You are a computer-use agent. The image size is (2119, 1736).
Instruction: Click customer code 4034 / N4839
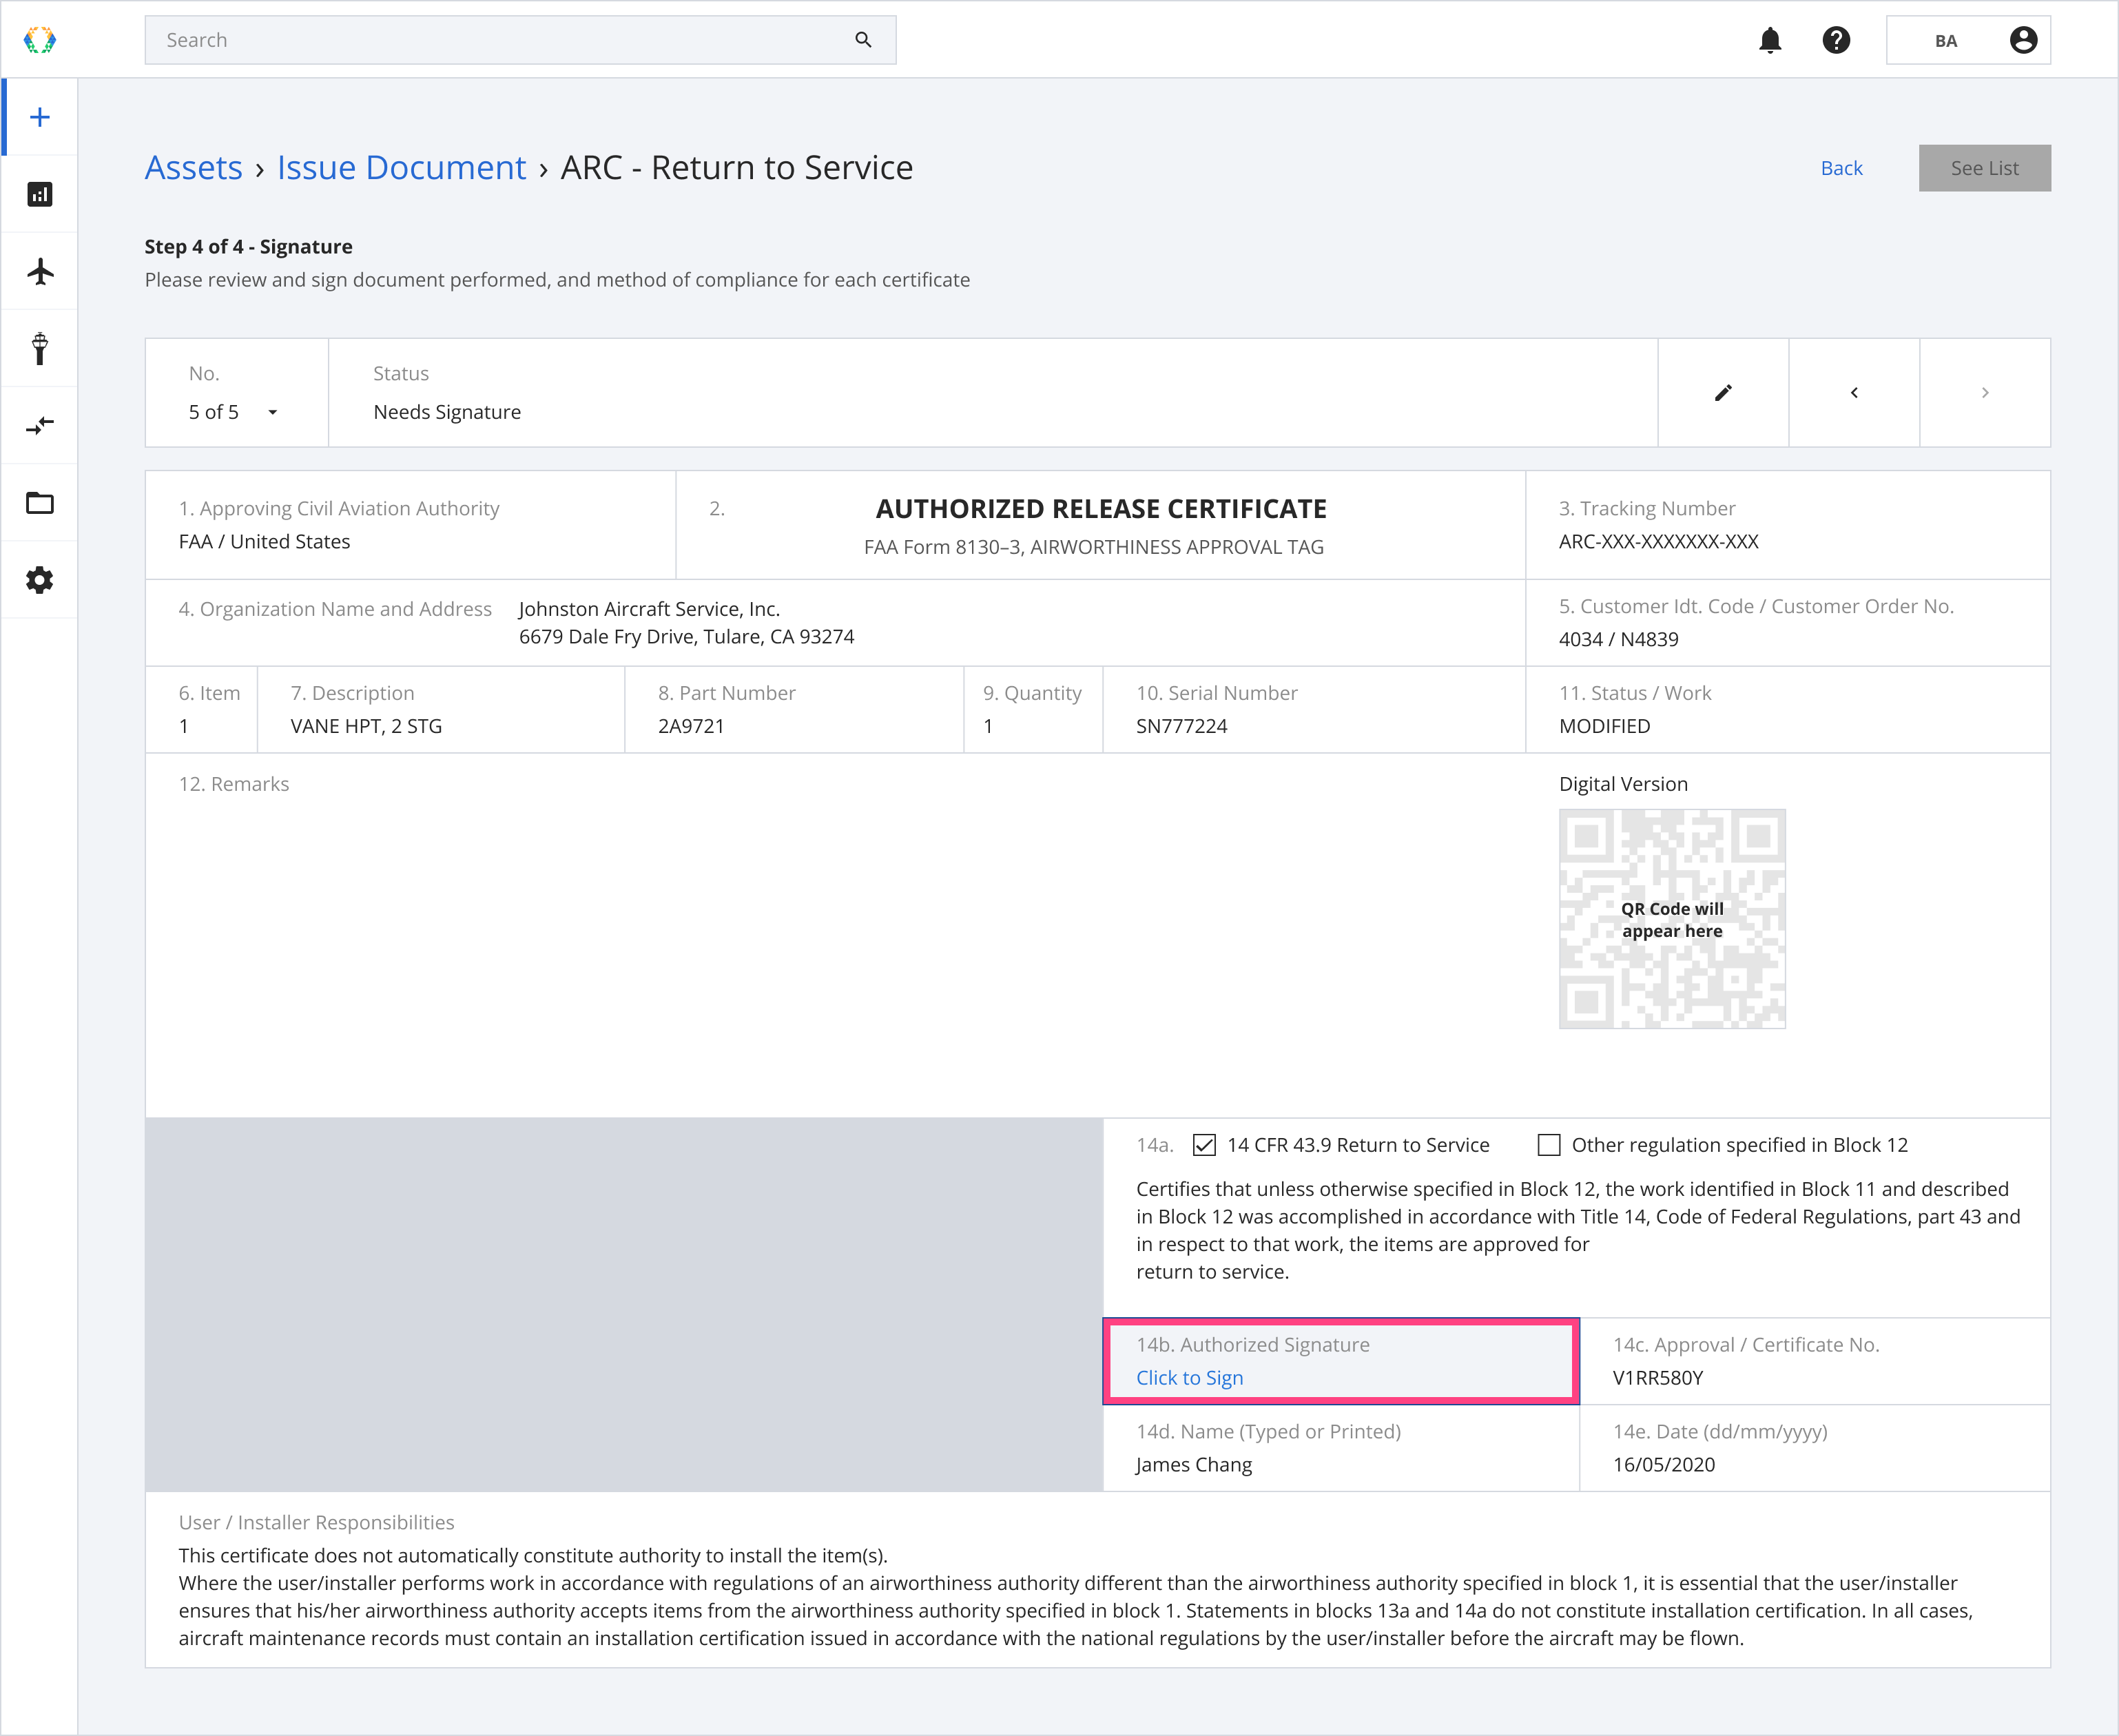1618,639
